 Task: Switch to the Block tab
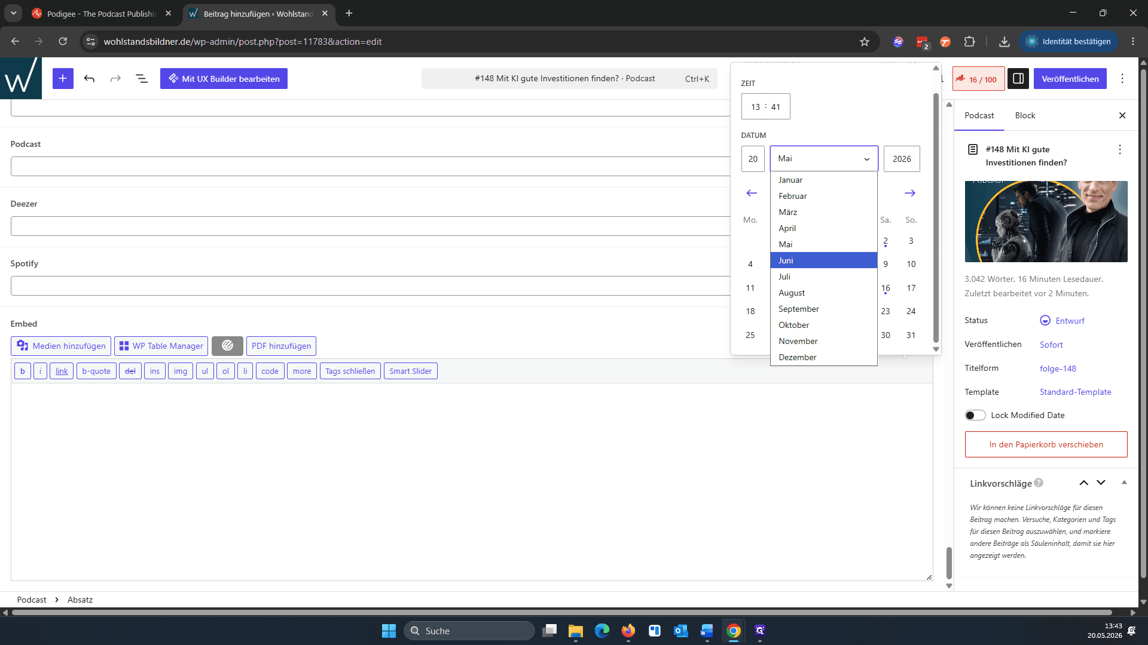(x=1025, y=115)
